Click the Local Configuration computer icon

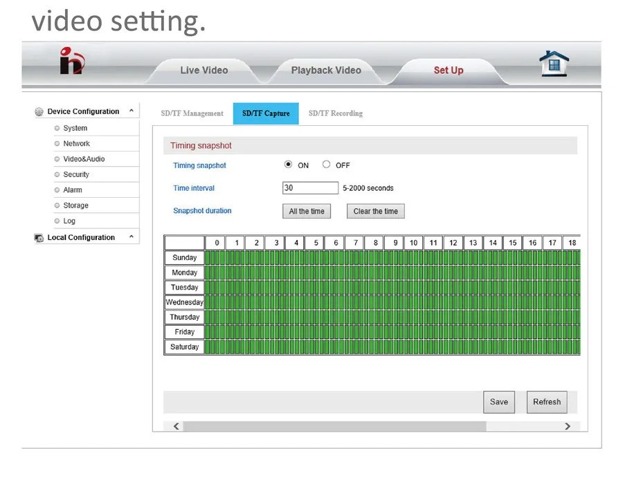click(39, 238)
